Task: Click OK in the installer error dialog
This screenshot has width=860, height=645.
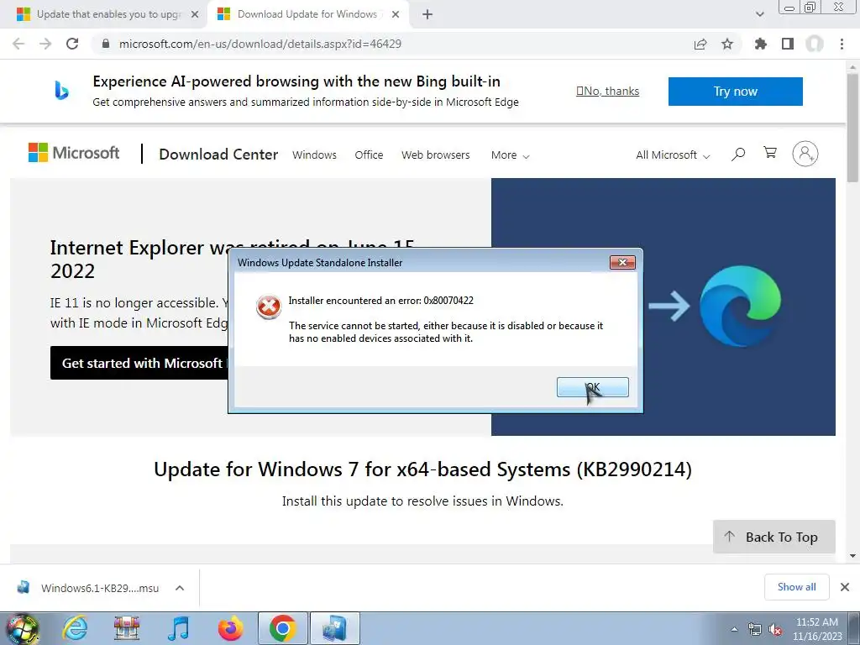Action: (x=592, y=387)
